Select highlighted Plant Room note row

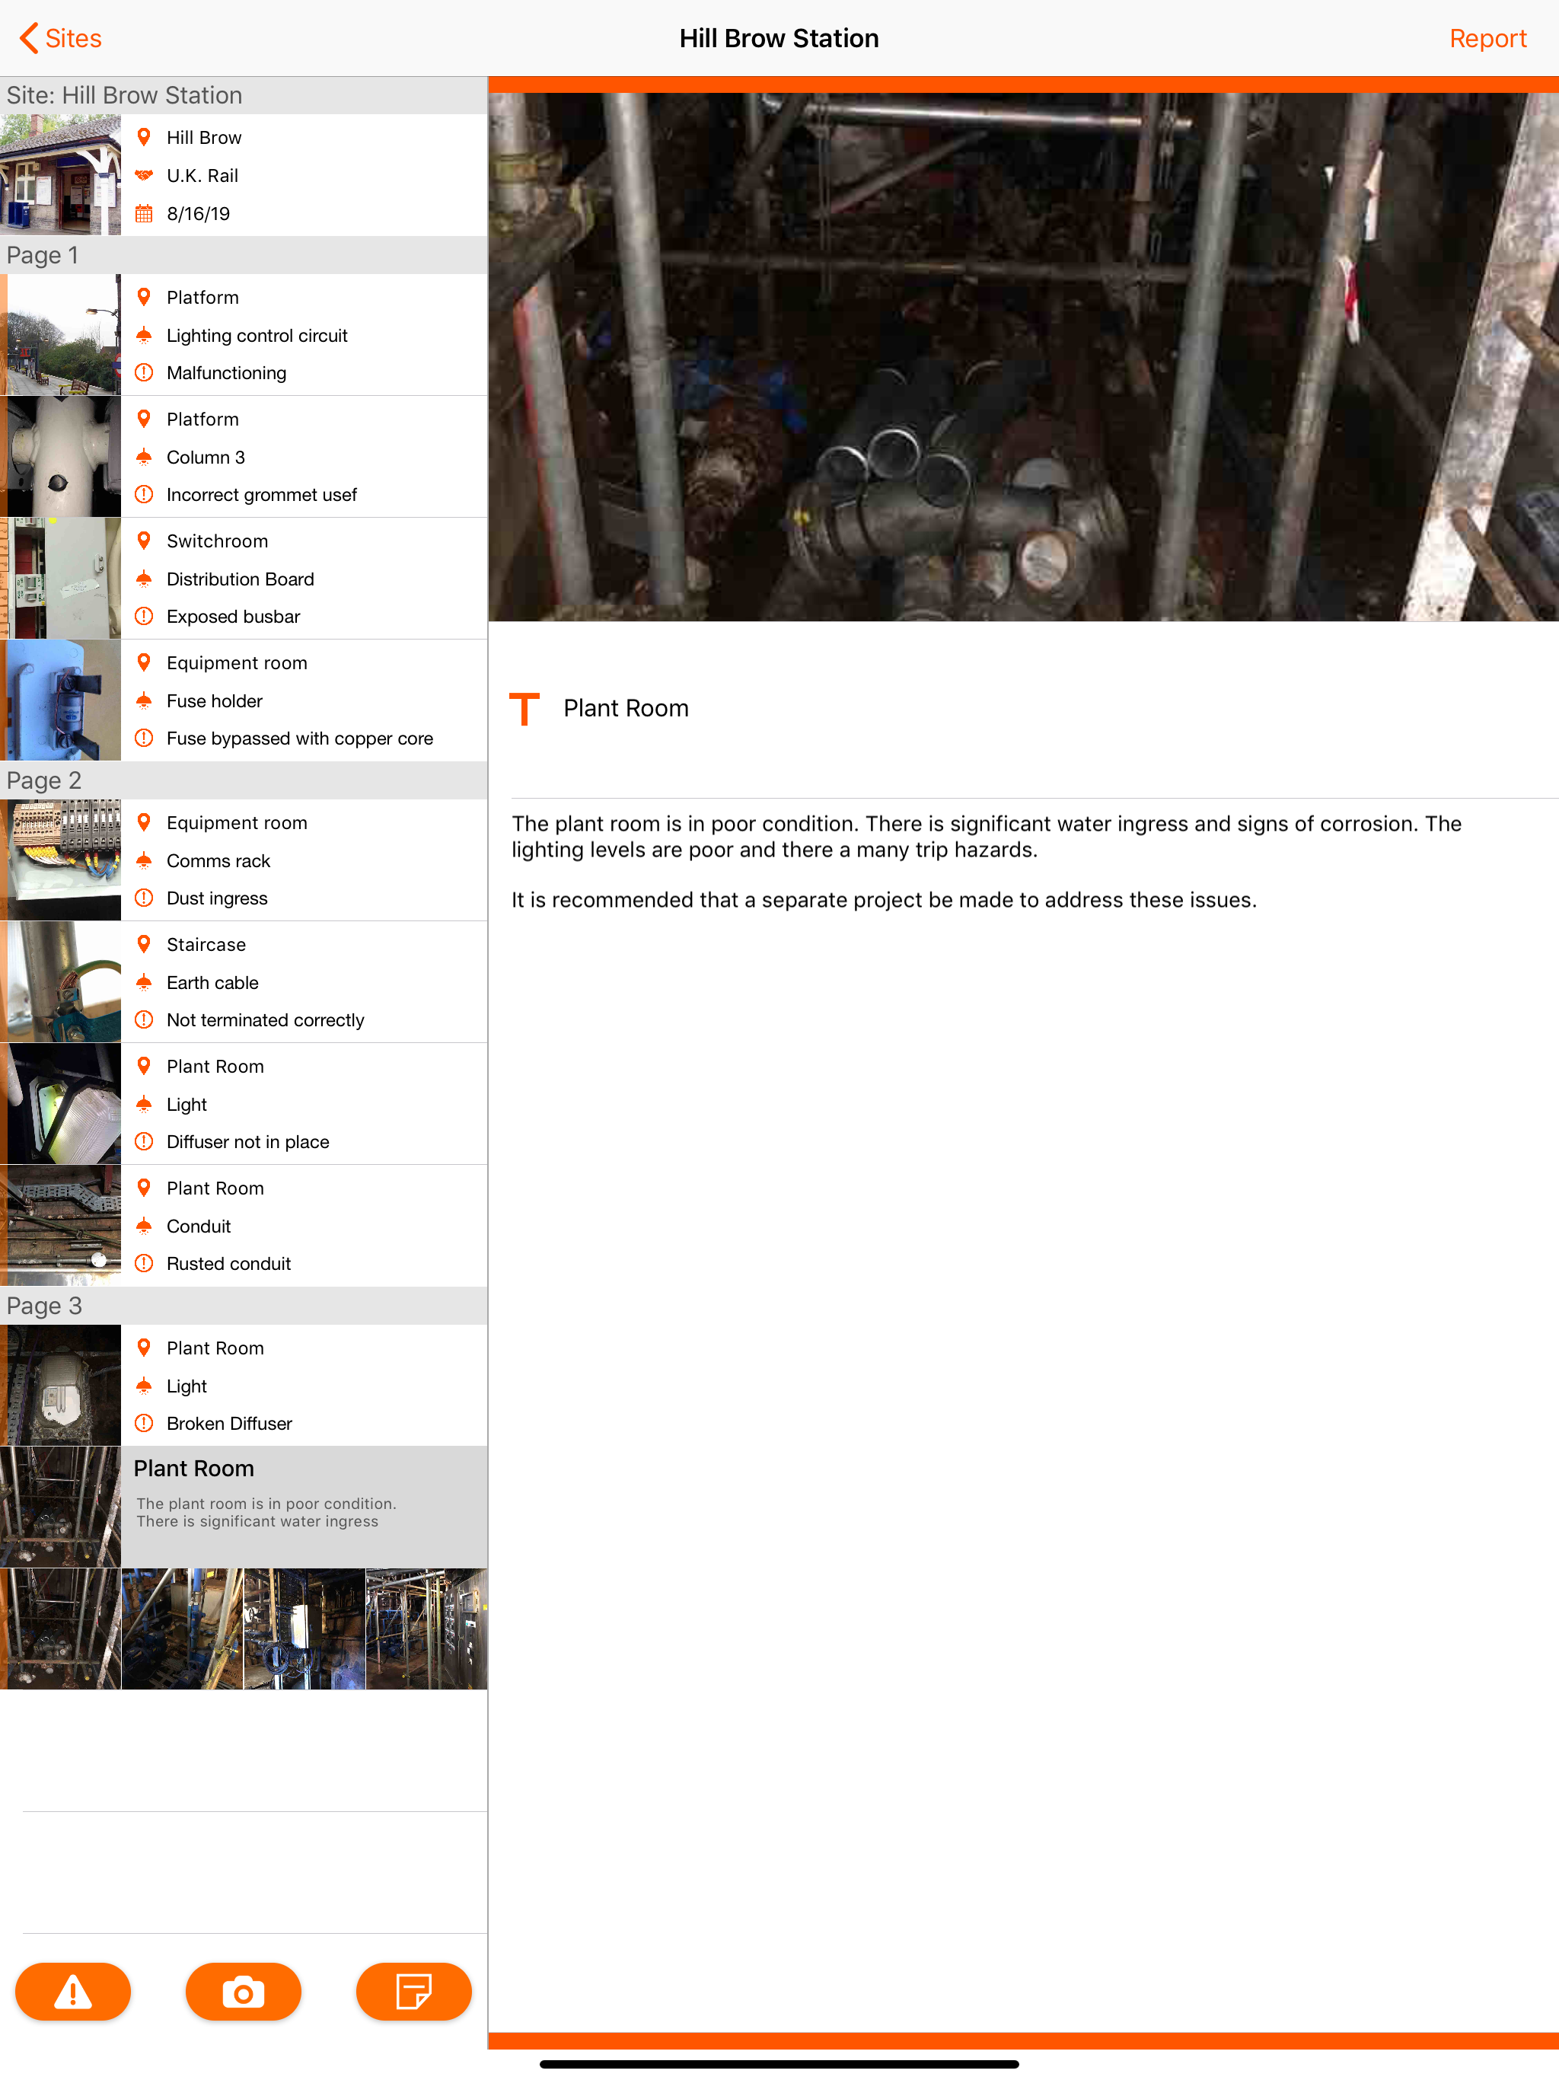click(x=244, y=1507)
